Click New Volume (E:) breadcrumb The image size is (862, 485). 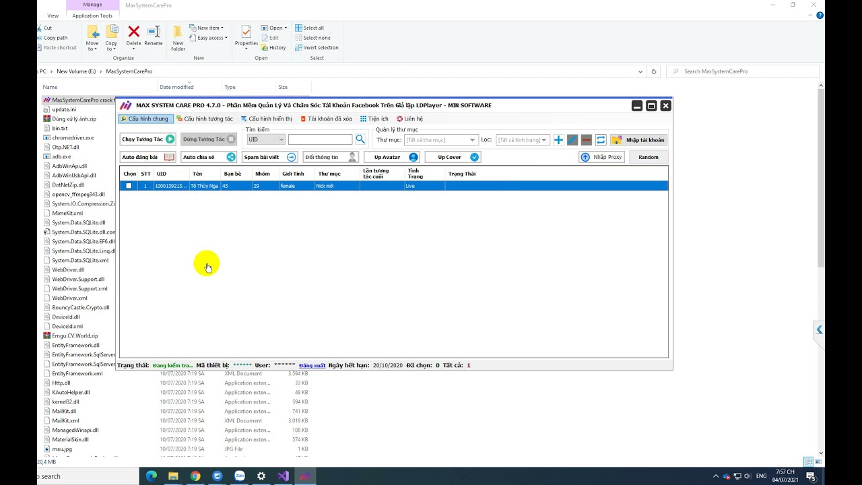(x=76, y=71)
